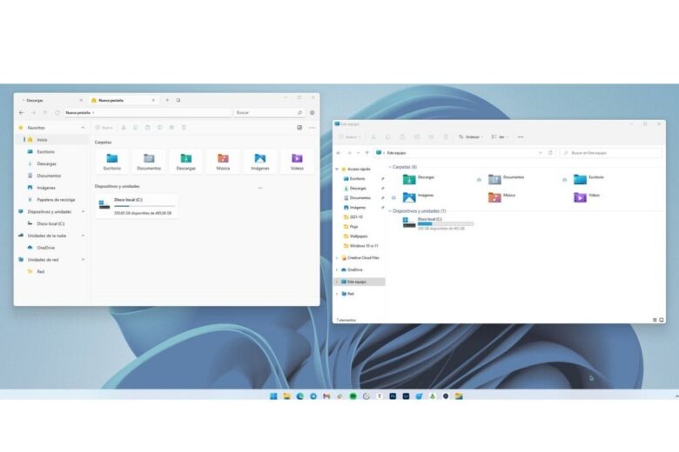Click See more ellipsis in Este equipo toolbar
The height and width of the screenshot is (452, 679).
click(521, 137)
